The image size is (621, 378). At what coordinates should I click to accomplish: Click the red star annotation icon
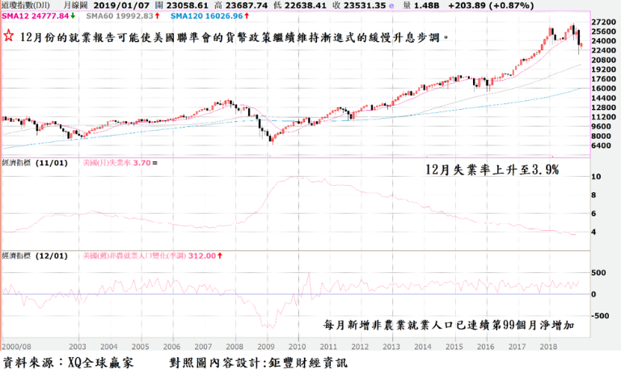click(8, 38)
